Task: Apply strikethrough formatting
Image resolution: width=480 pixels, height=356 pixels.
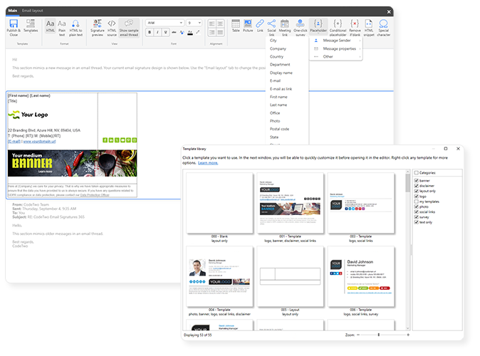Action: pos(174,32)
